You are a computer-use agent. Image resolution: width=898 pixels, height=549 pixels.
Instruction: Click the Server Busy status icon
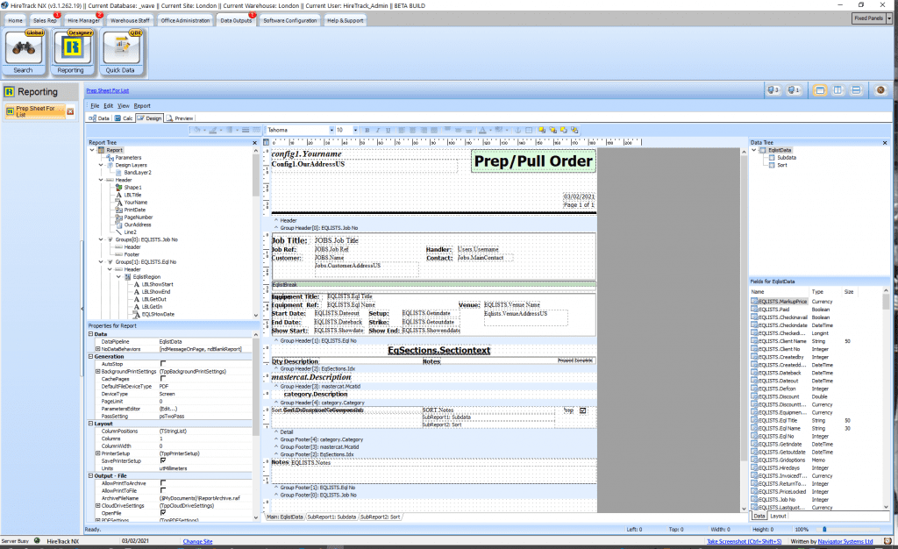tap(37, 540)
